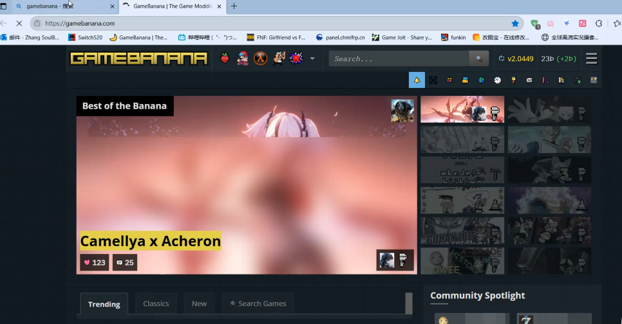Open the hamburger main menu

coord(592,59)
